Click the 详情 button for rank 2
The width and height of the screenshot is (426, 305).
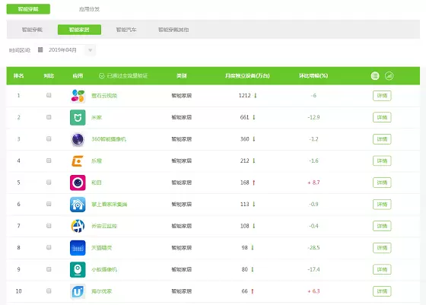382,117
